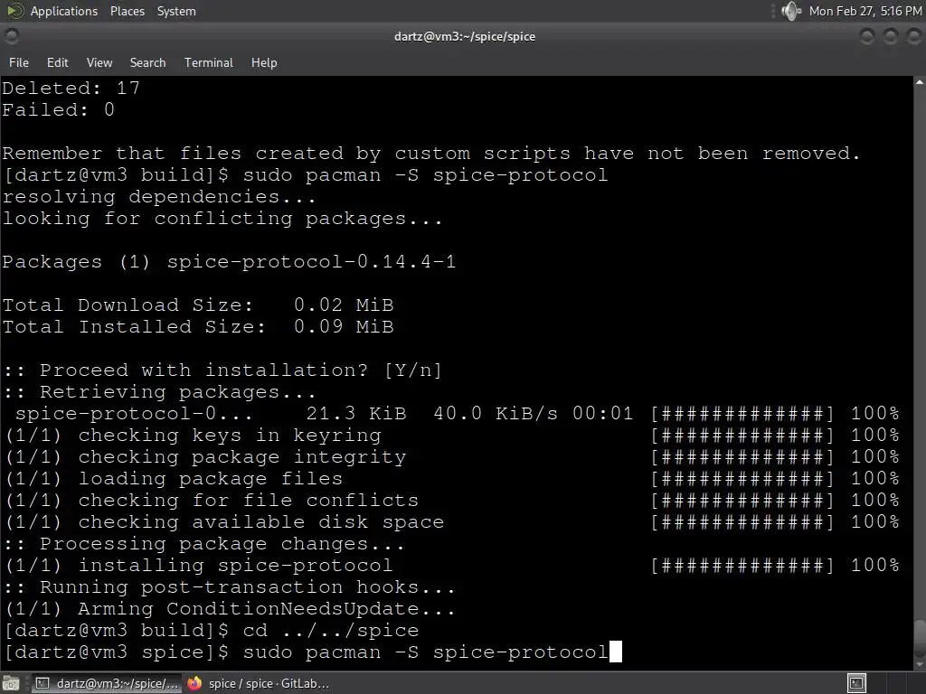Viewport: 926px width, 694px height.
Task: Click ':: Retrieving packages...' line
Action: coord(159,392)
